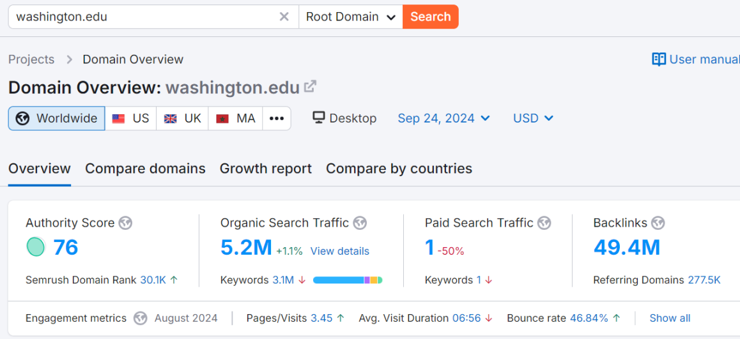
Task: Click the August 2024 engagement date
Action: pos(186,319)
